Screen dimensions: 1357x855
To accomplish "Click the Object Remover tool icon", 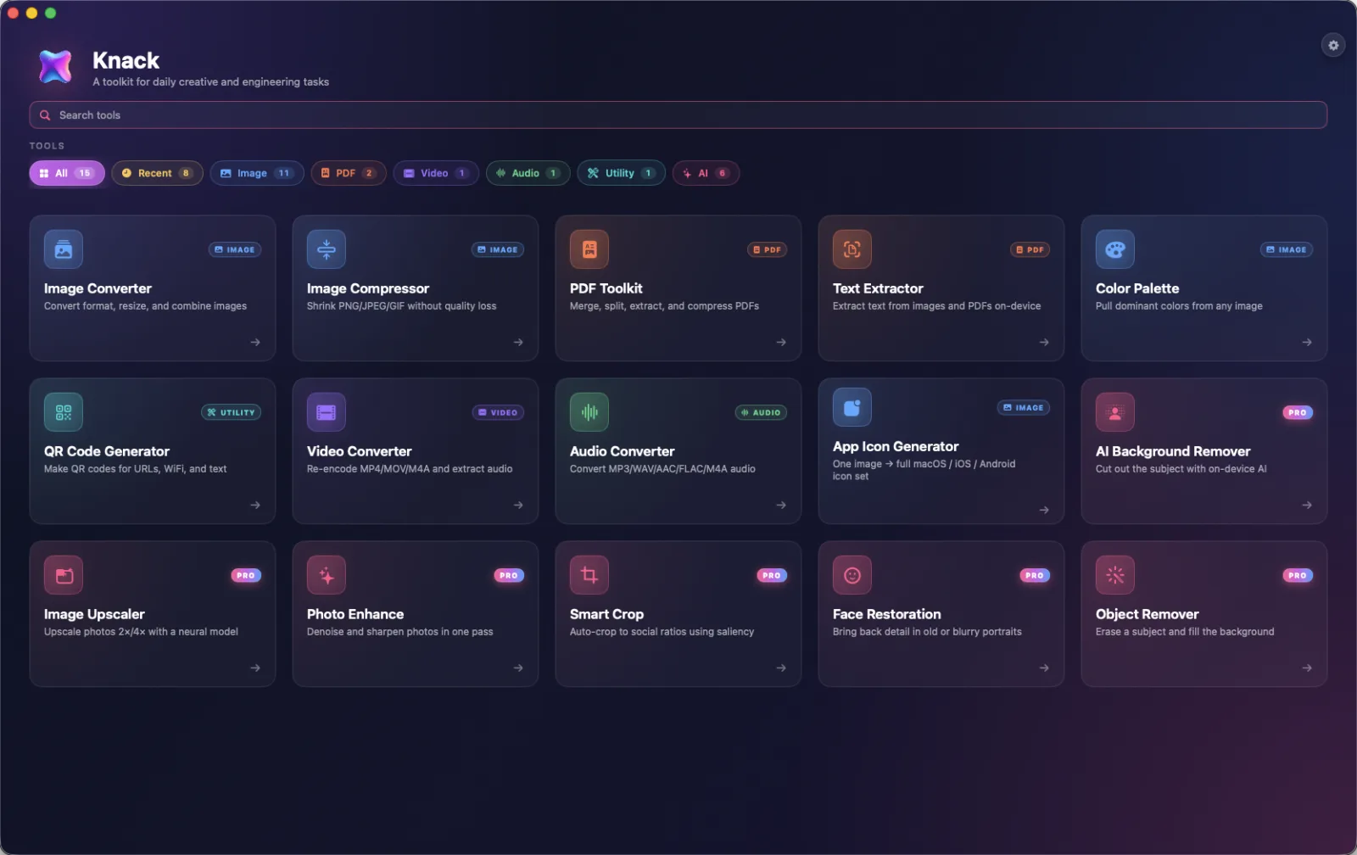I will pyautogui.click(x=1115, y=575).
